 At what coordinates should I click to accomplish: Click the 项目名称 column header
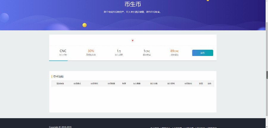point(60,84)
